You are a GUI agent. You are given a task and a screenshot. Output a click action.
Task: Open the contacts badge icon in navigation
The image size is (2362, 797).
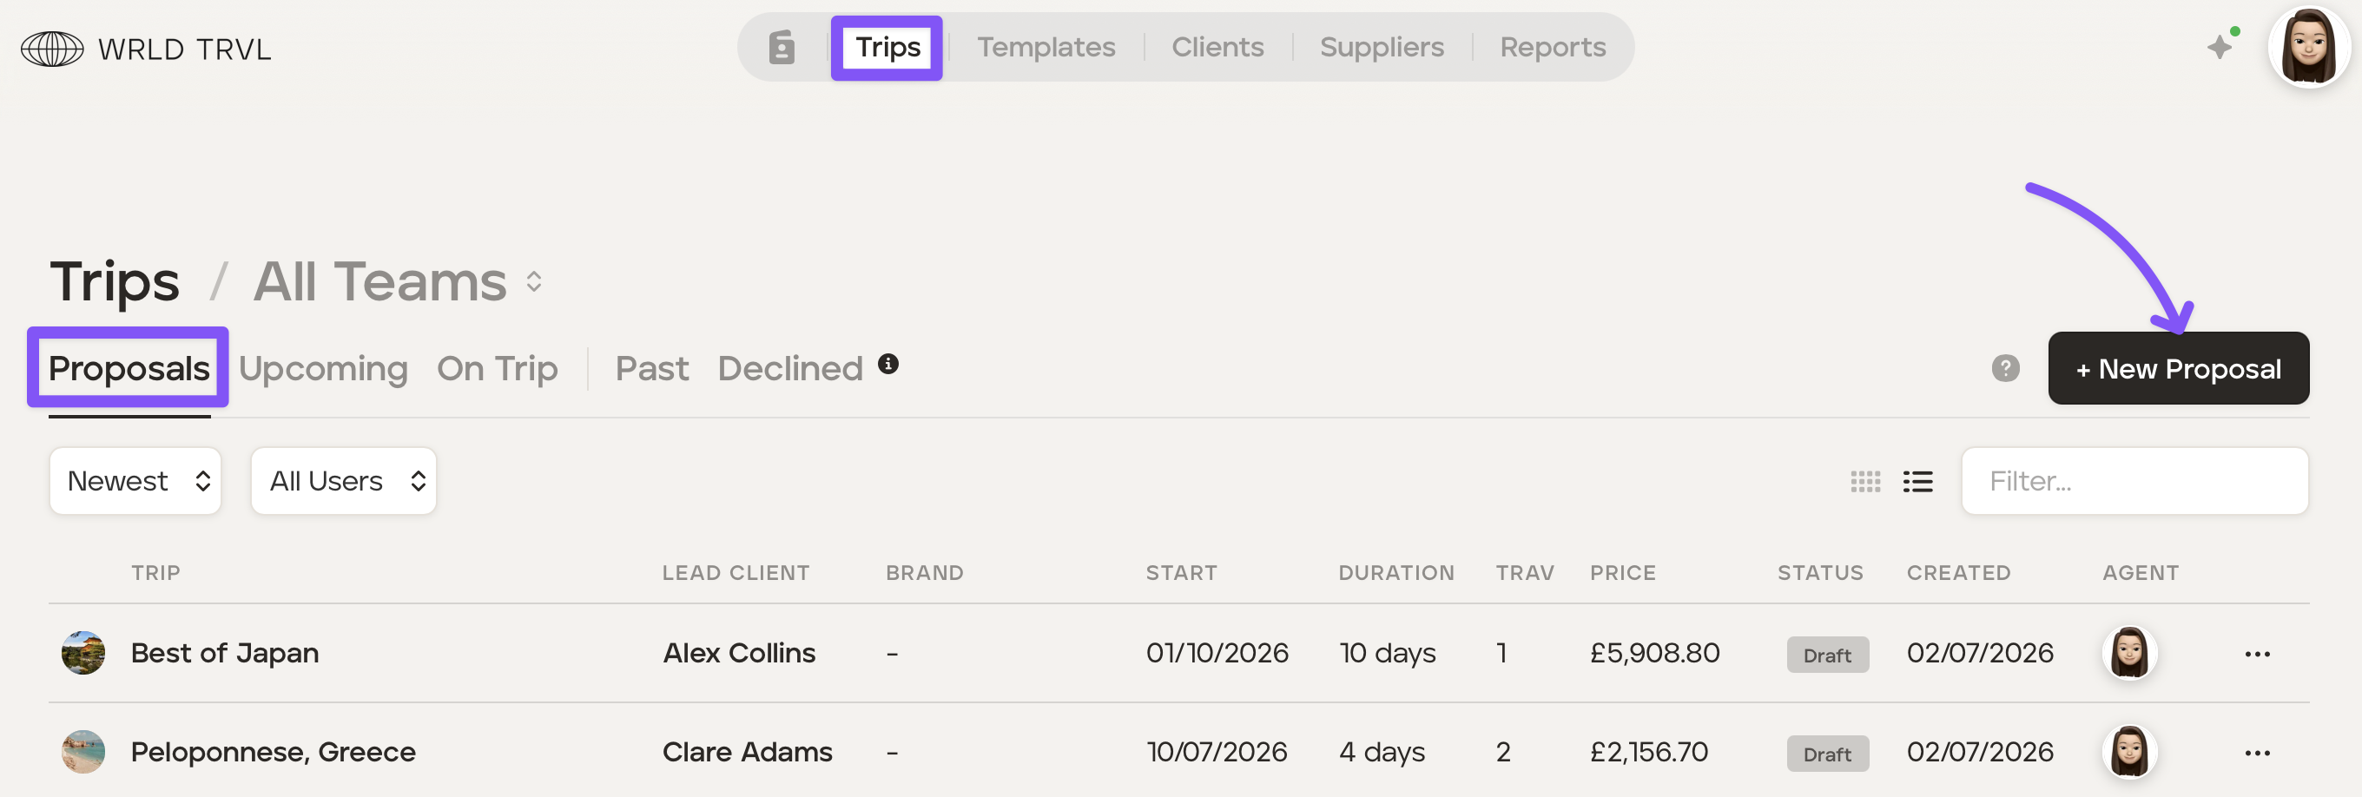coord(782,47)
